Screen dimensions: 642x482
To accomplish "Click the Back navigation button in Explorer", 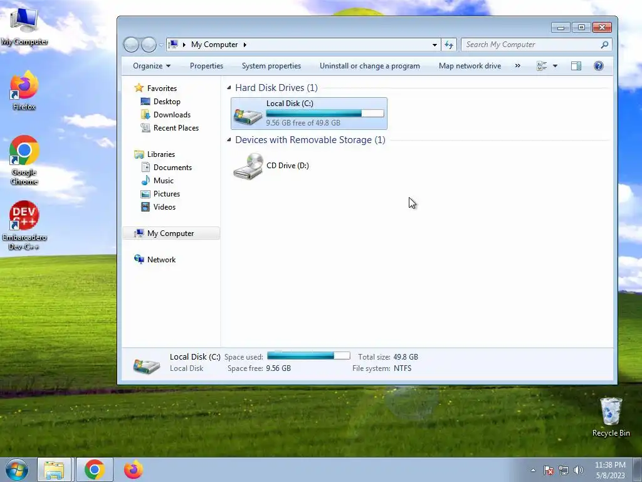I will pos(131,45).
